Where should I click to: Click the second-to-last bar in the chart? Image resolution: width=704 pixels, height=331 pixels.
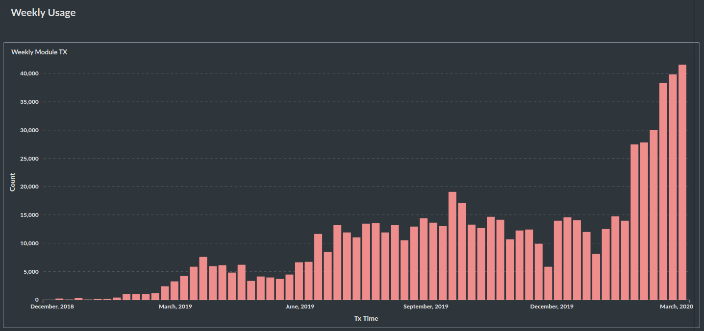coord(673,187)
